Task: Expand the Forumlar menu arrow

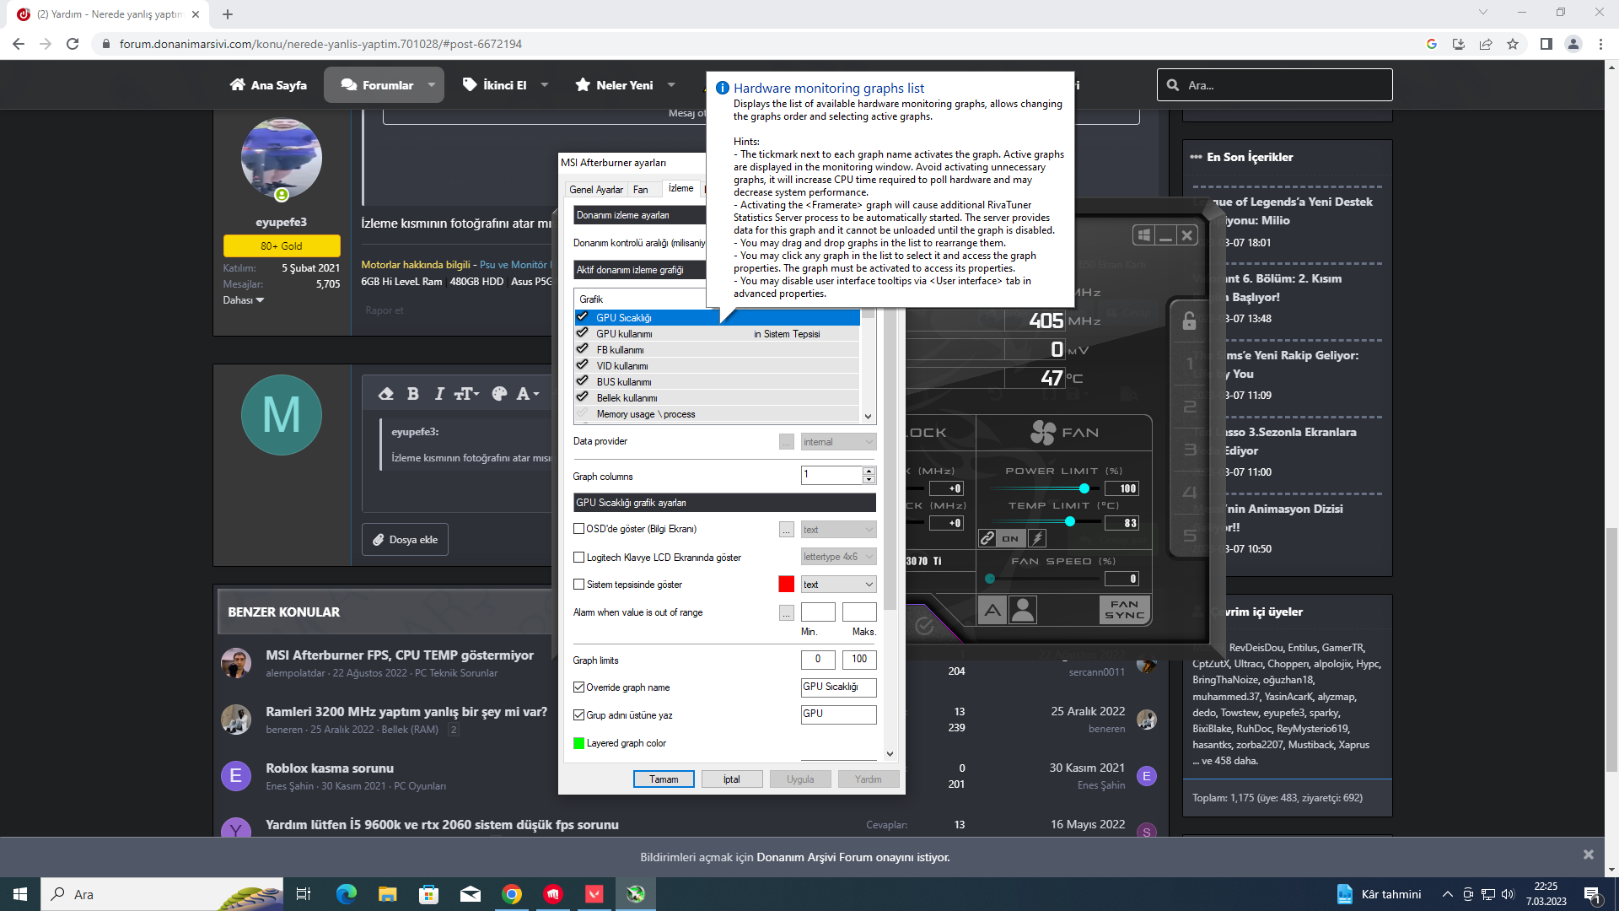Action: pos(432,85)
